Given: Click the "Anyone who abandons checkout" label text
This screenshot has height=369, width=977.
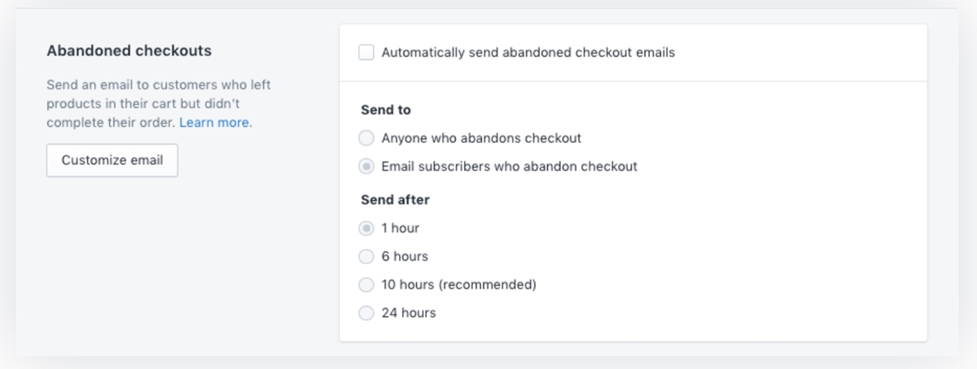Looking at the screenshot, I should [x=481, y=138].
